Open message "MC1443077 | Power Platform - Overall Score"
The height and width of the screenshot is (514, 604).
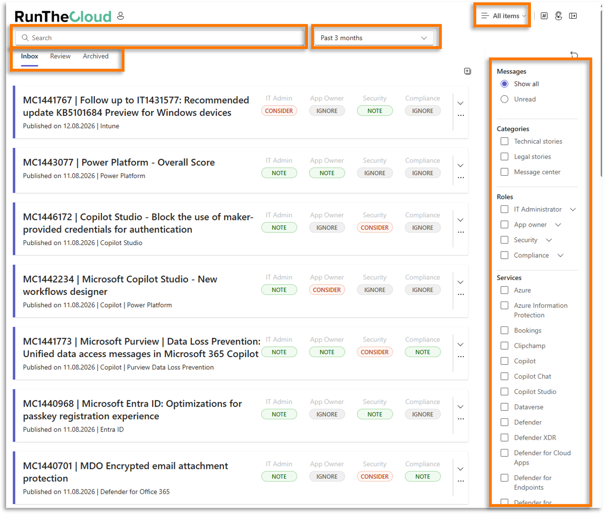(119, 163)
